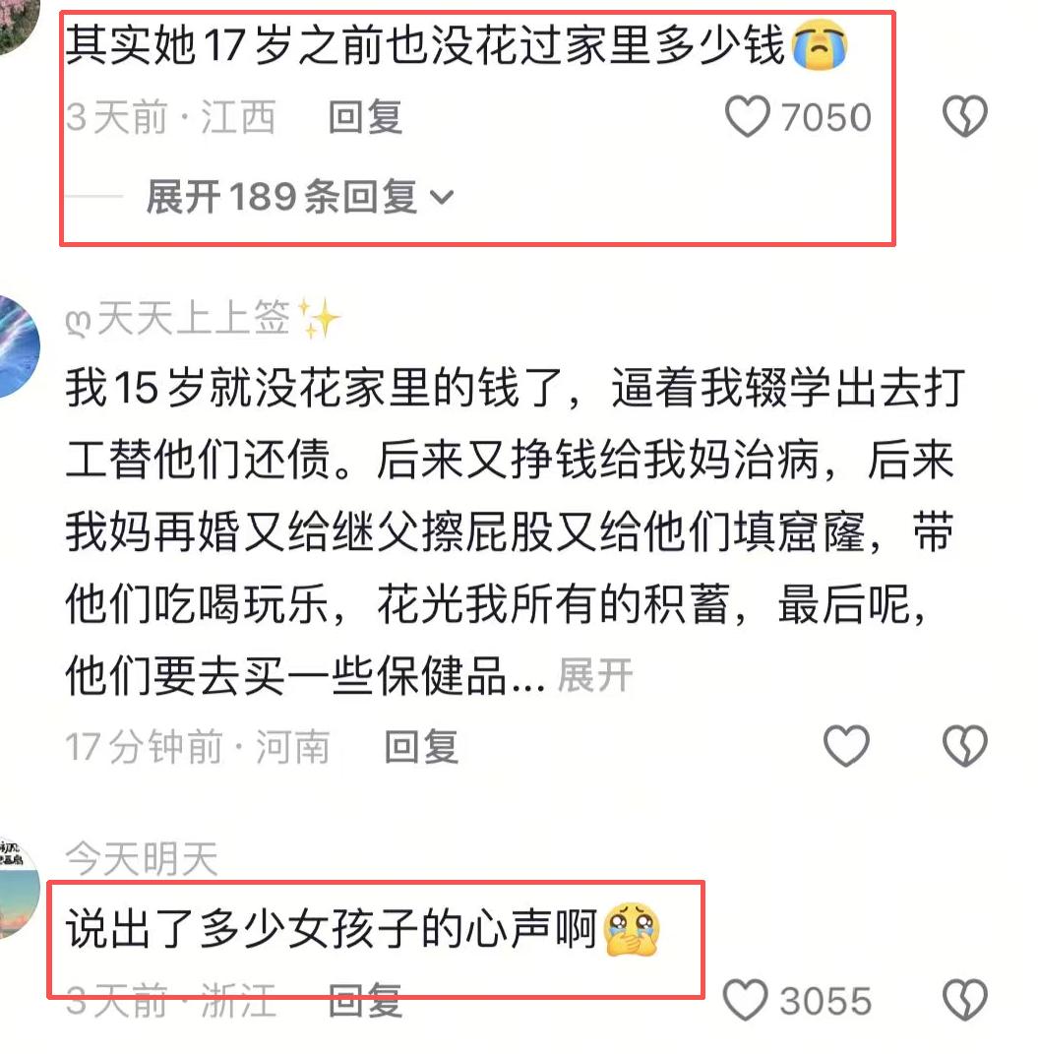This screenshot has width=1038, height=1054.
Task: Dislike the Jiangxi comment via broken heart
Action: (965, 115)
